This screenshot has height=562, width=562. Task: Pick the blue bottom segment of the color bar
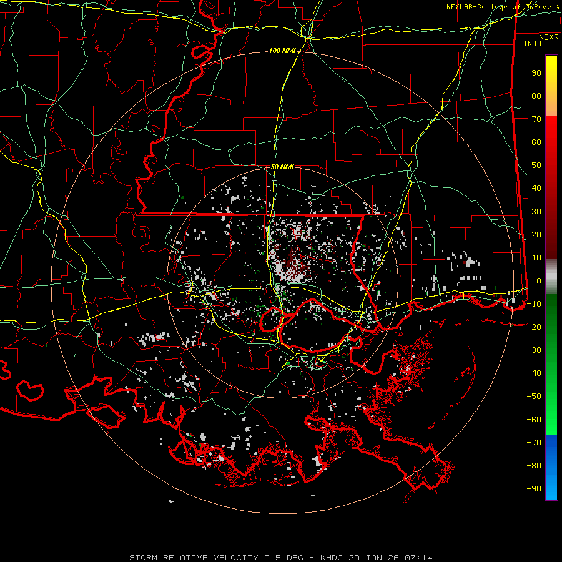(551, 467)
